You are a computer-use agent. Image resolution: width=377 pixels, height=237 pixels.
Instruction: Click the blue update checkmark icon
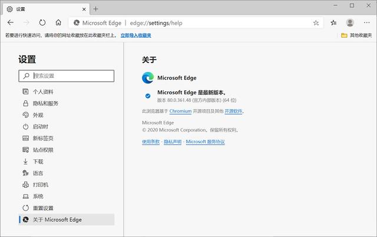point(148,96)
